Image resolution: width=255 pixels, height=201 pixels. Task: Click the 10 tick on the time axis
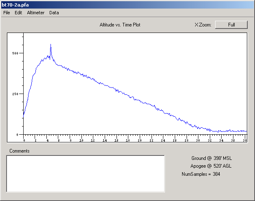point(81,140)
